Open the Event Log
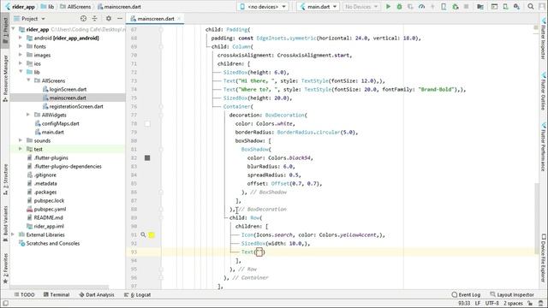The width and height of the screenshot is (548, 308). (466, 294)
